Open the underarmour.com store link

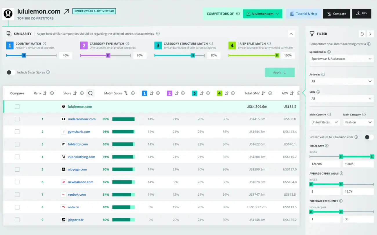82,119
